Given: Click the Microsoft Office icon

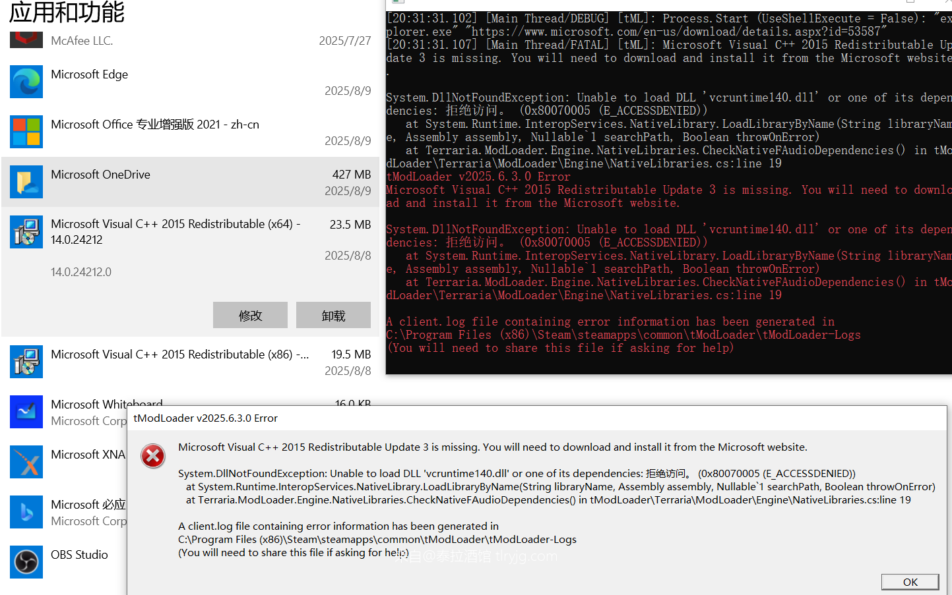Looking at the screenshot, I should click(26, 132).
